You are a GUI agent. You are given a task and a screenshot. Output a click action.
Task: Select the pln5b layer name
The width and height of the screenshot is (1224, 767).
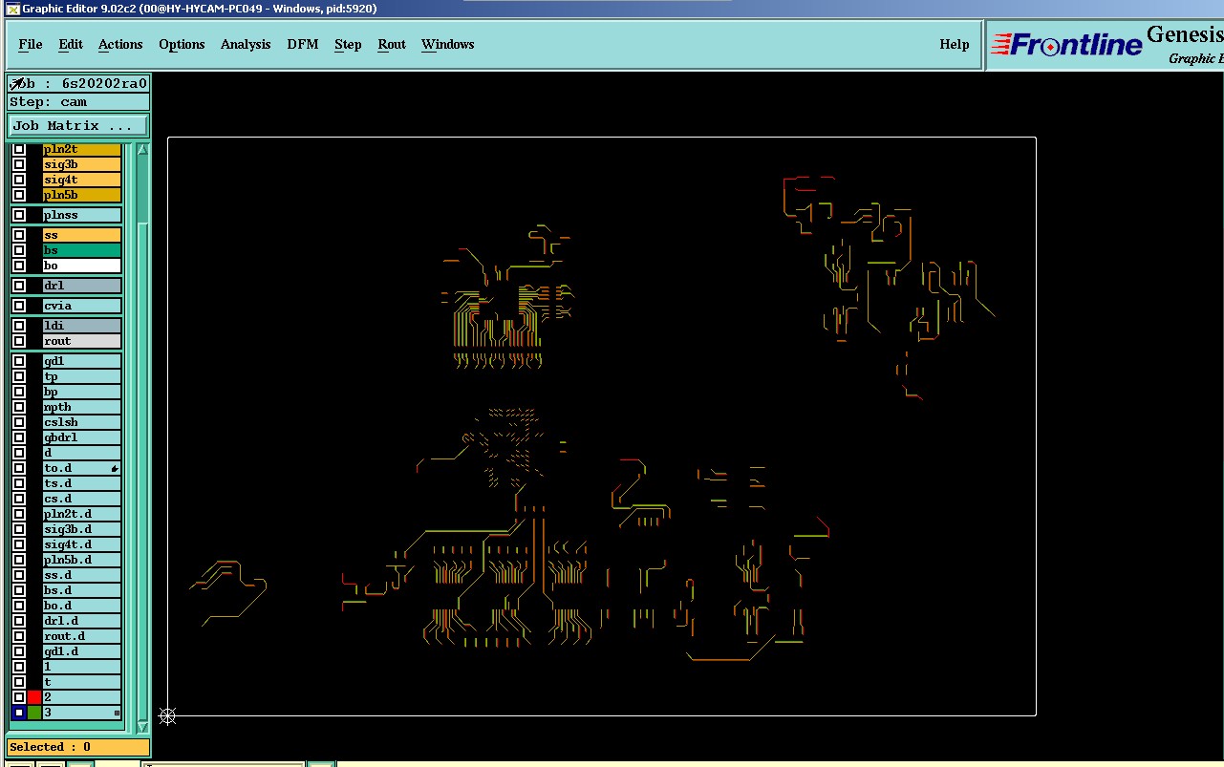coord(82,195)
